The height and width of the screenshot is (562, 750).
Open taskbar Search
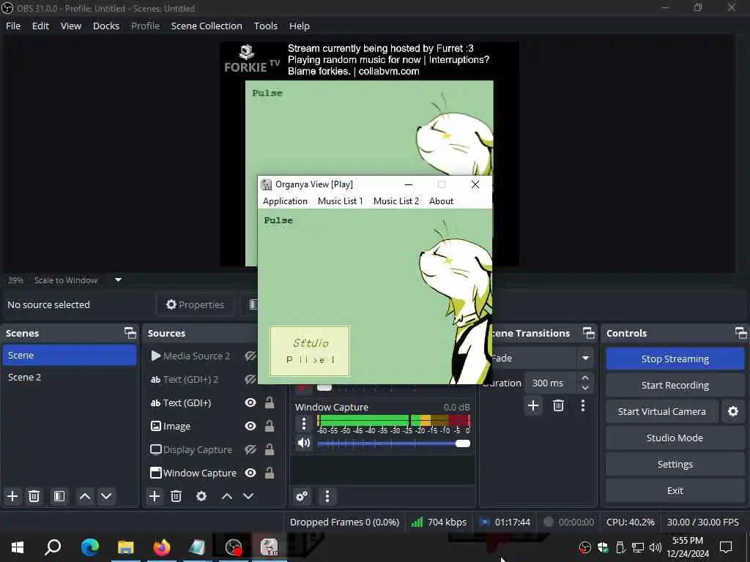point(53,547)
